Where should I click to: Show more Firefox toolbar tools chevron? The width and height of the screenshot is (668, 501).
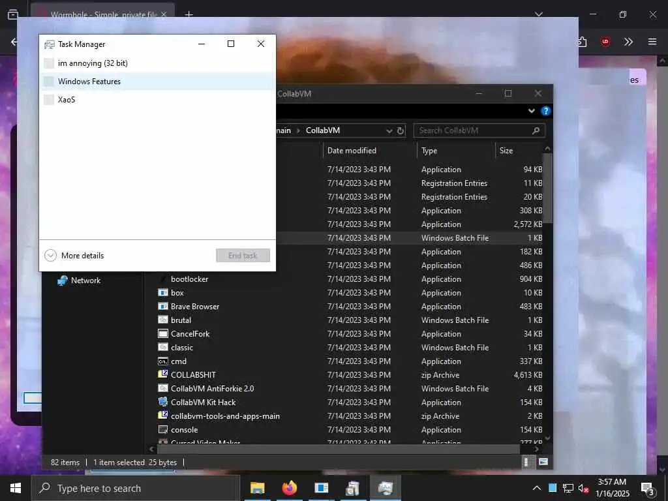pos(628,42)
